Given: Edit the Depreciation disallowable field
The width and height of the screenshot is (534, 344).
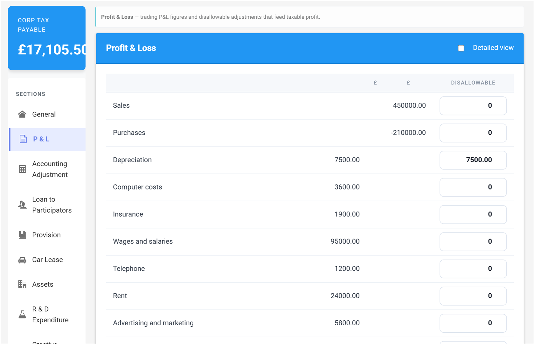Looking at the screenshot, I should [473, 160].
